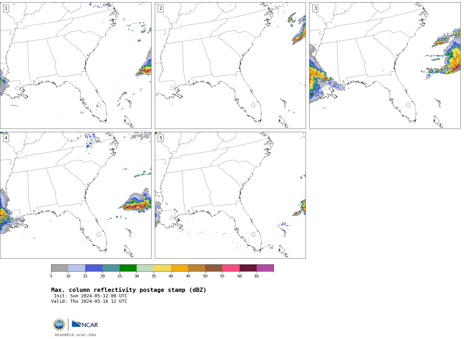Click the panel number label 3
The image size is (464, 339).
pyautogui.click(x=315, y=8)
